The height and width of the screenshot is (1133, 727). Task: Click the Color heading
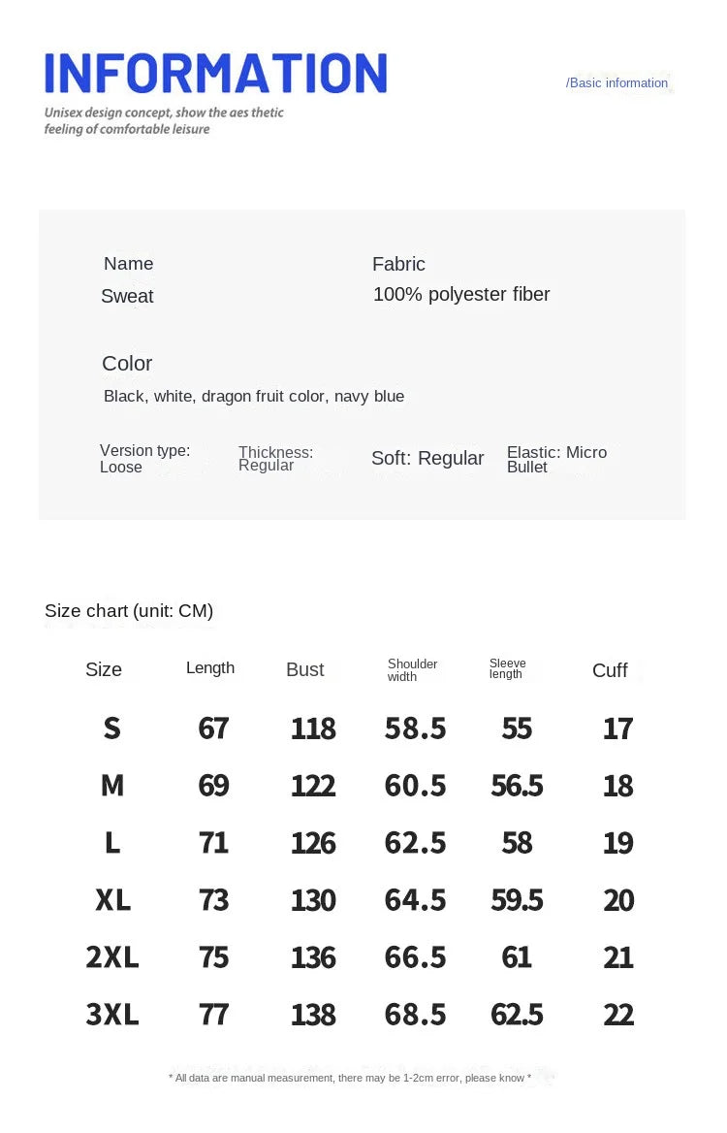[x=127, y=363]
